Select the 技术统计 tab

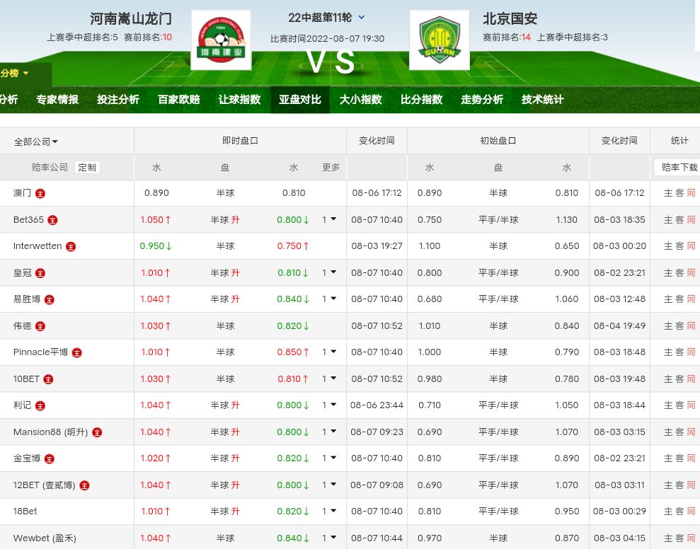[x=542, y=100]
